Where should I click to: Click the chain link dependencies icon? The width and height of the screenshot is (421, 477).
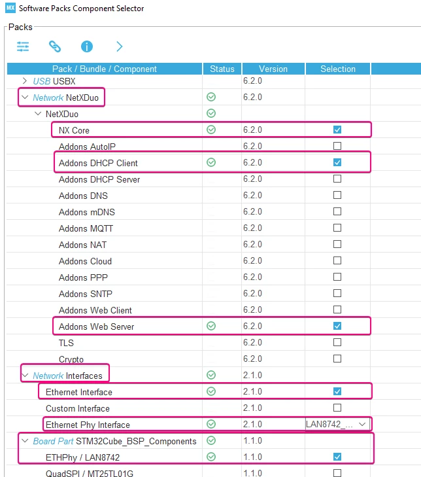point(55,46)
